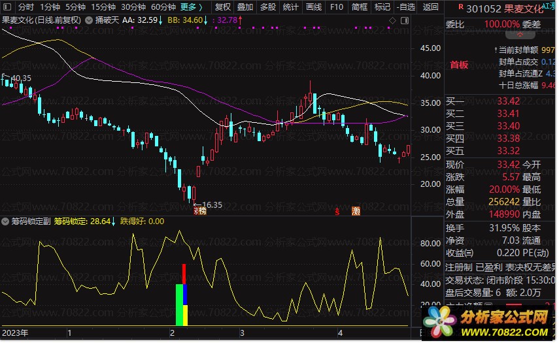
Task: Click 买三 price 33.40
Action: pos(508,126)
